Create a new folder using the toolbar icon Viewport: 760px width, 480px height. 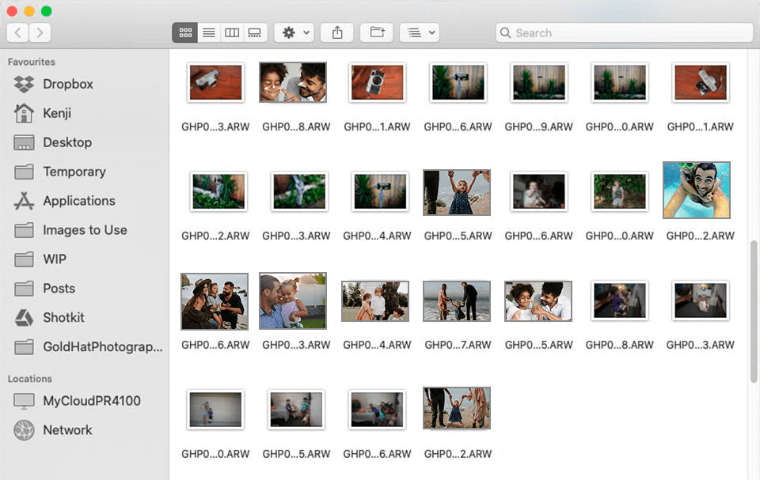(376, 32)
